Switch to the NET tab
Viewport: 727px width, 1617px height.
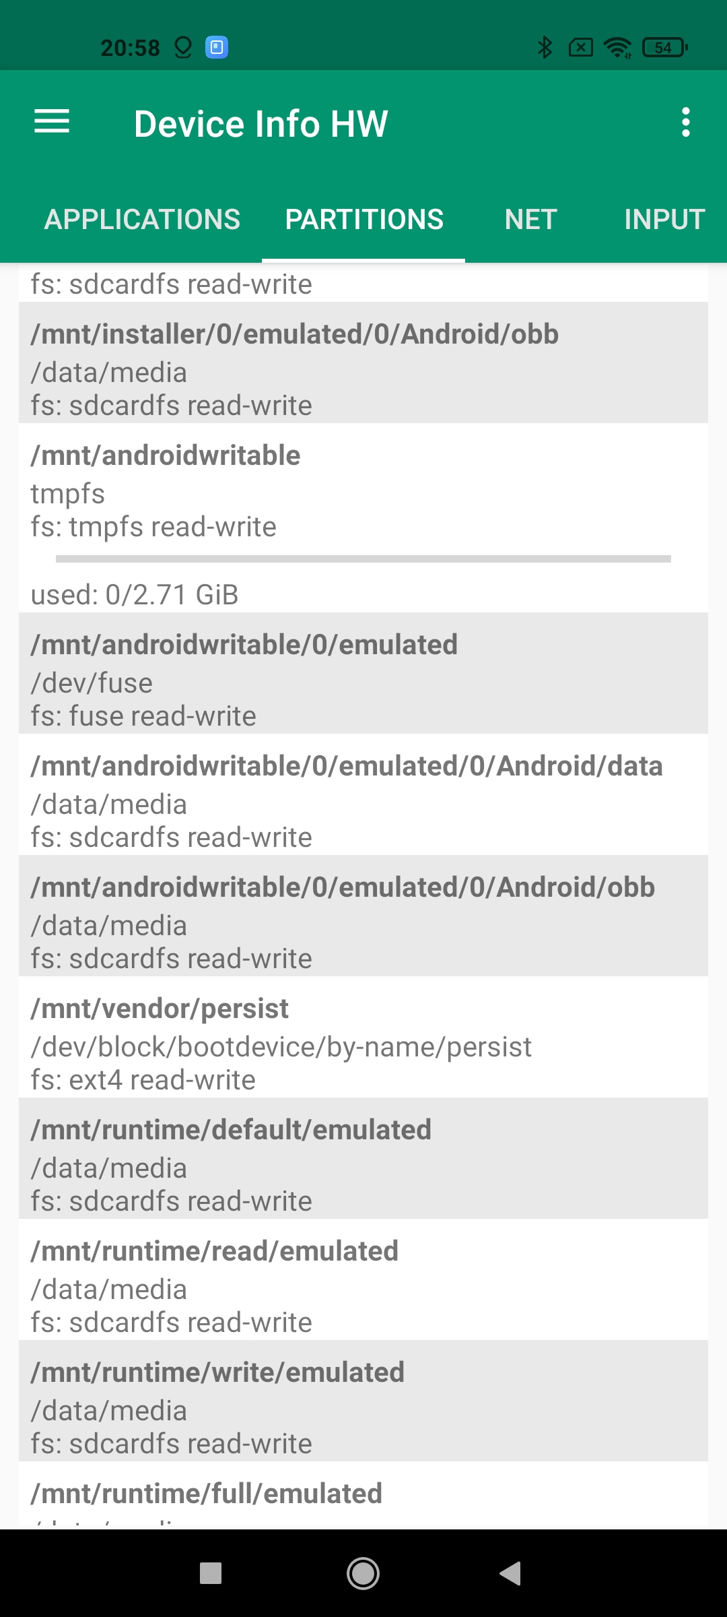click(531, 220)
